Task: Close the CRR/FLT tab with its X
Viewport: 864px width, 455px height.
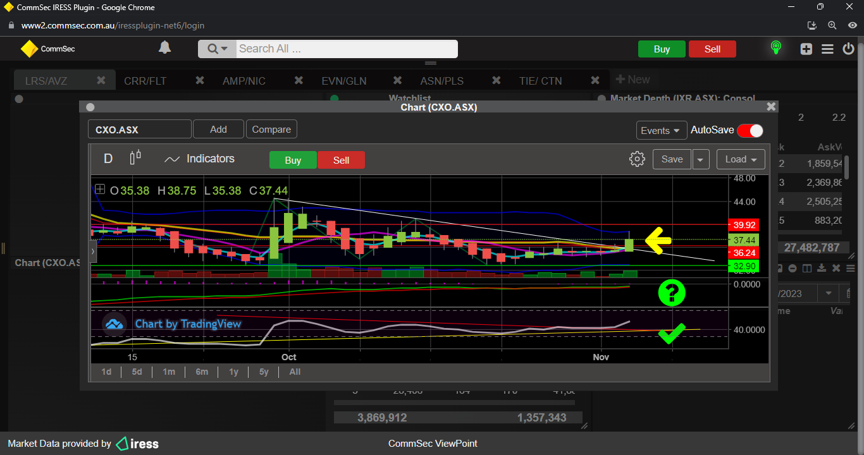Action: pyautogui.click(x=200, y=80)
